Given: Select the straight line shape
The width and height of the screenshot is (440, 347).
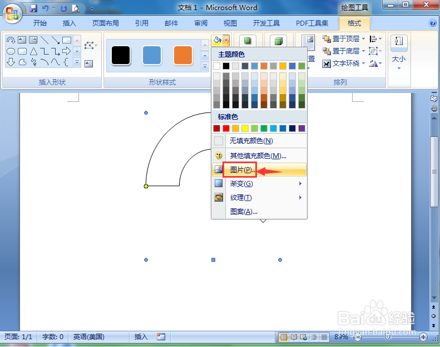Looking at the screenshot, I should click(x=45, y=40).
